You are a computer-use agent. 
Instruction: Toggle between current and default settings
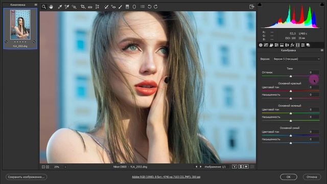tap(252, 167)
